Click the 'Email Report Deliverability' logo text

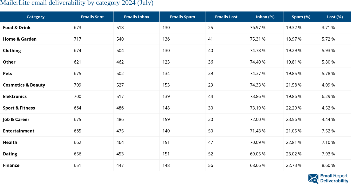point(334,178)
